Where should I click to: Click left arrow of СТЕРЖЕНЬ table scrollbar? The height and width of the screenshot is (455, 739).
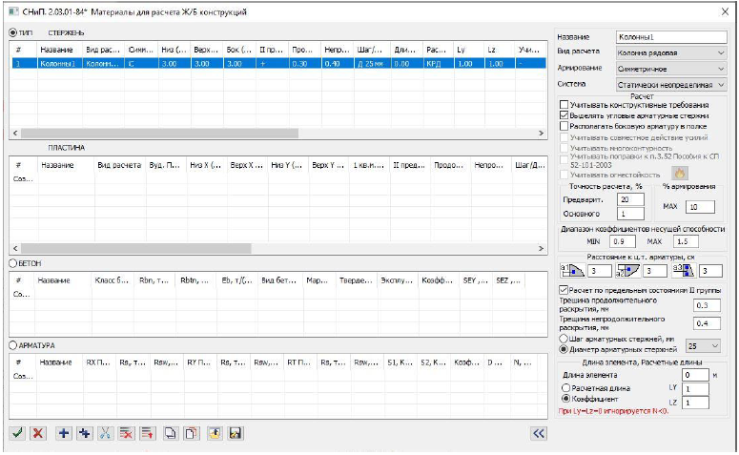(15, 134)
